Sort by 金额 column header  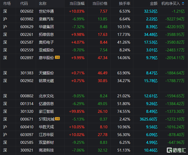click(x=154, y=3)
